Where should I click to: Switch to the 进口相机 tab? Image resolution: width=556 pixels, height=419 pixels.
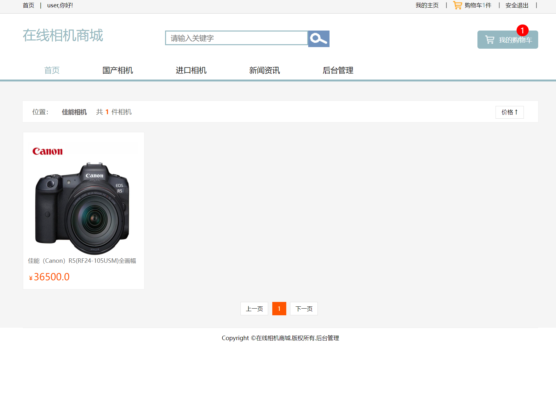[191, 70]
